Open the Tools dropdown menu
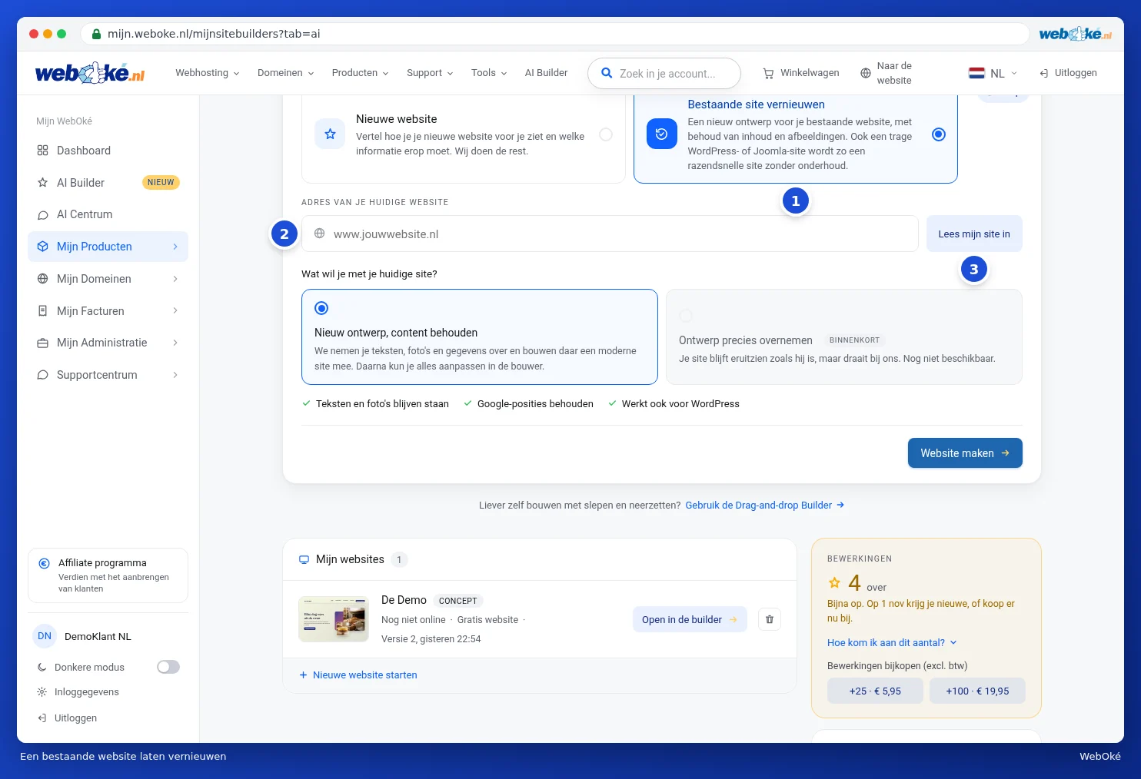1141x779 pixels. (x=489, y=73)
